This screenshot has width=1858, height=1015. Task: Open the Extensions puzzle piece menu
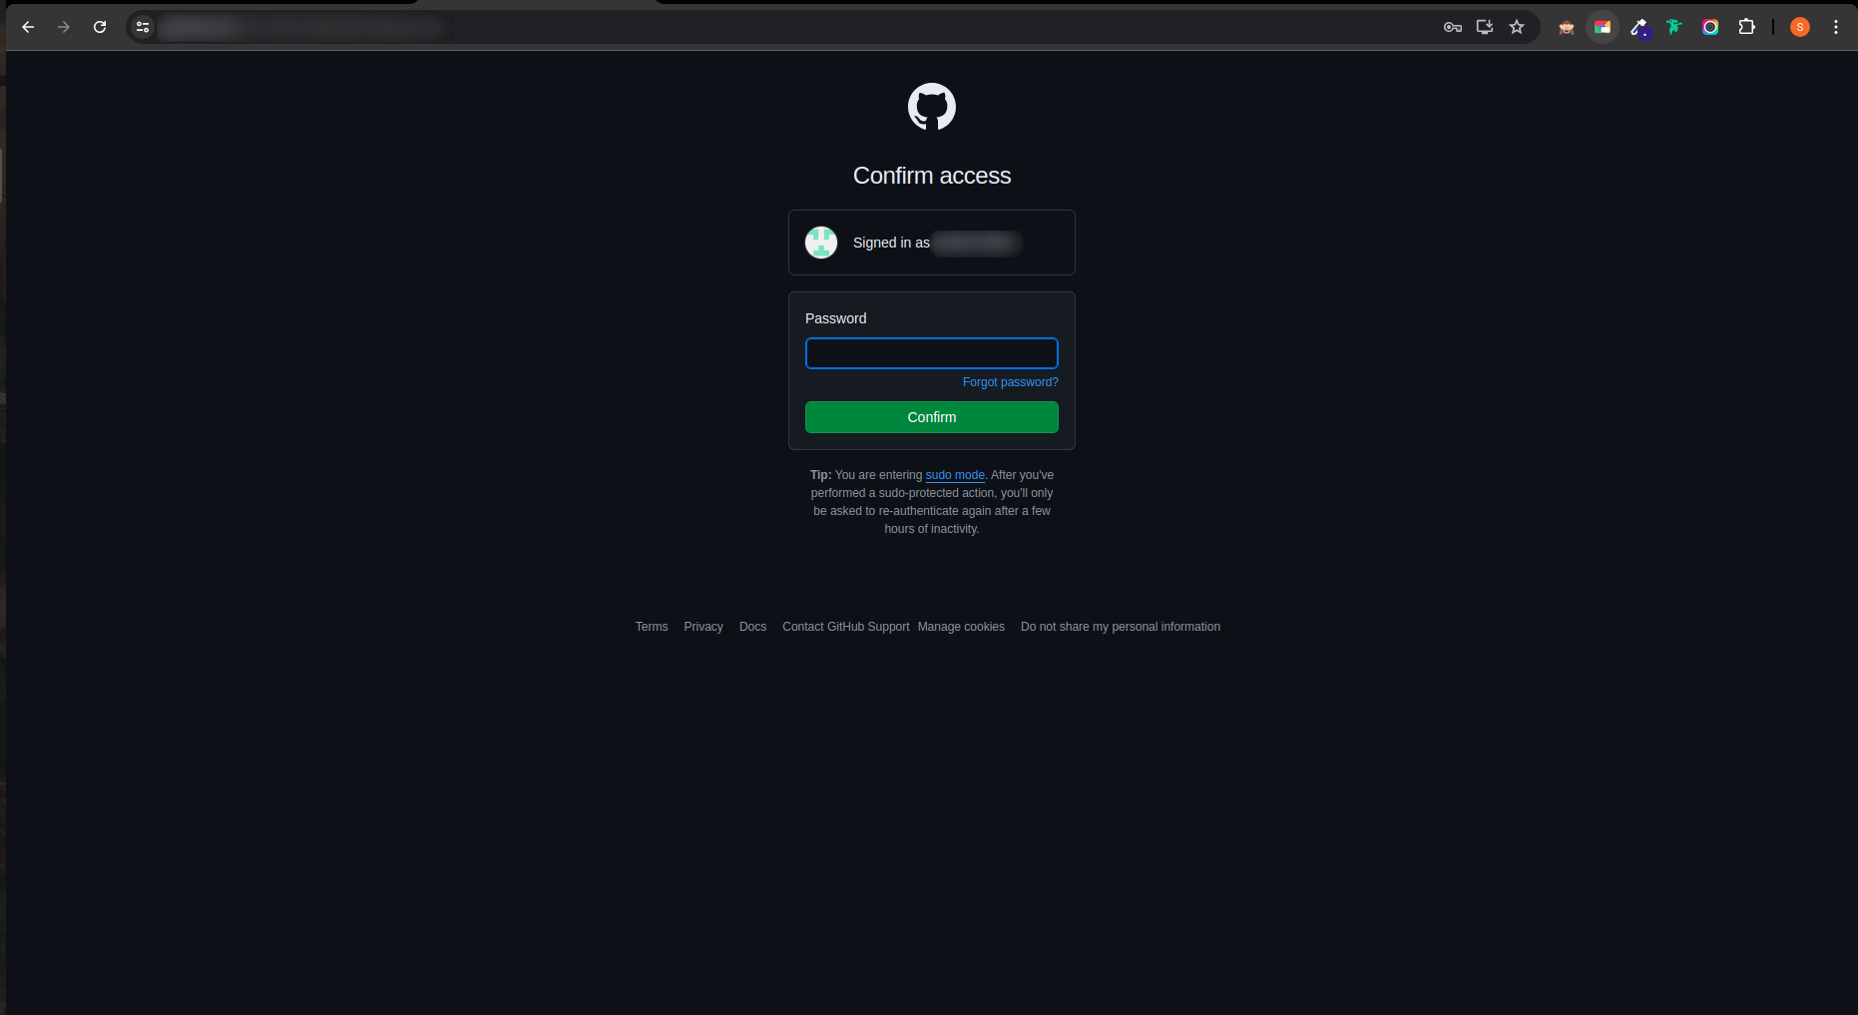click(1746, 27)
